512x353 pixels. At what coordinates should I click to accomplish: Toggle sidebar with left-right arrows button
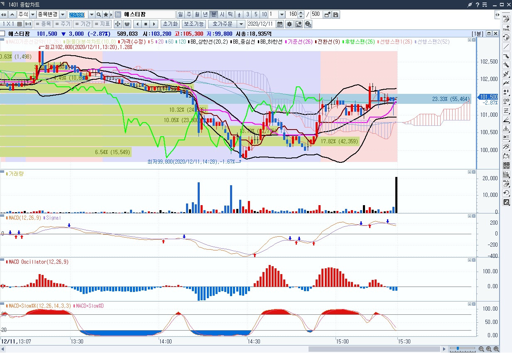[497, 14]
